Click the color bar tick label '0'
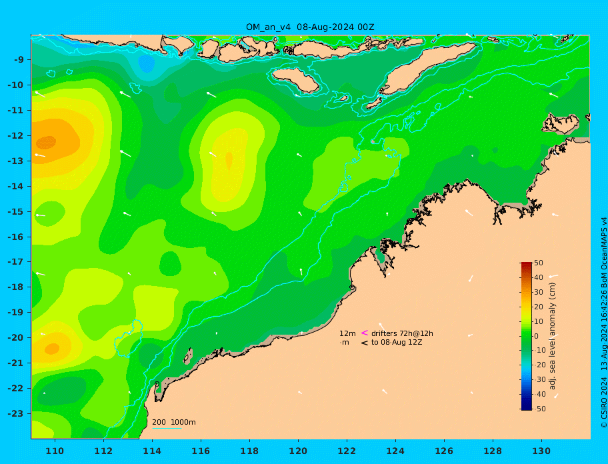This screenshot has width=608, height=464. (x=536, y=336)
